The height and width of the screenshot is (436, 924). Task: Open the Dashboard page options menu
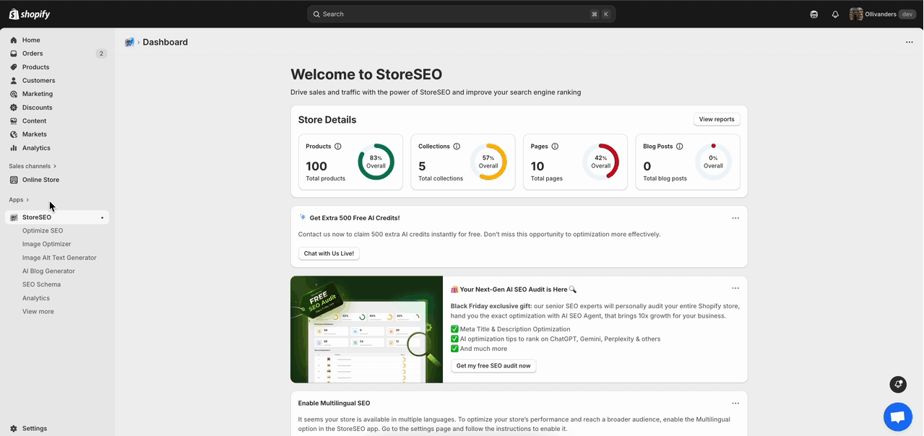[909, 42]
